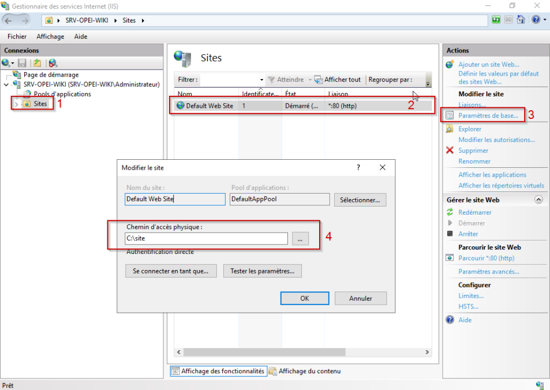This screenshot has height=390, width=550.
Task: Click Annuler to cancel the dialog
Action: tap(361, 298)
